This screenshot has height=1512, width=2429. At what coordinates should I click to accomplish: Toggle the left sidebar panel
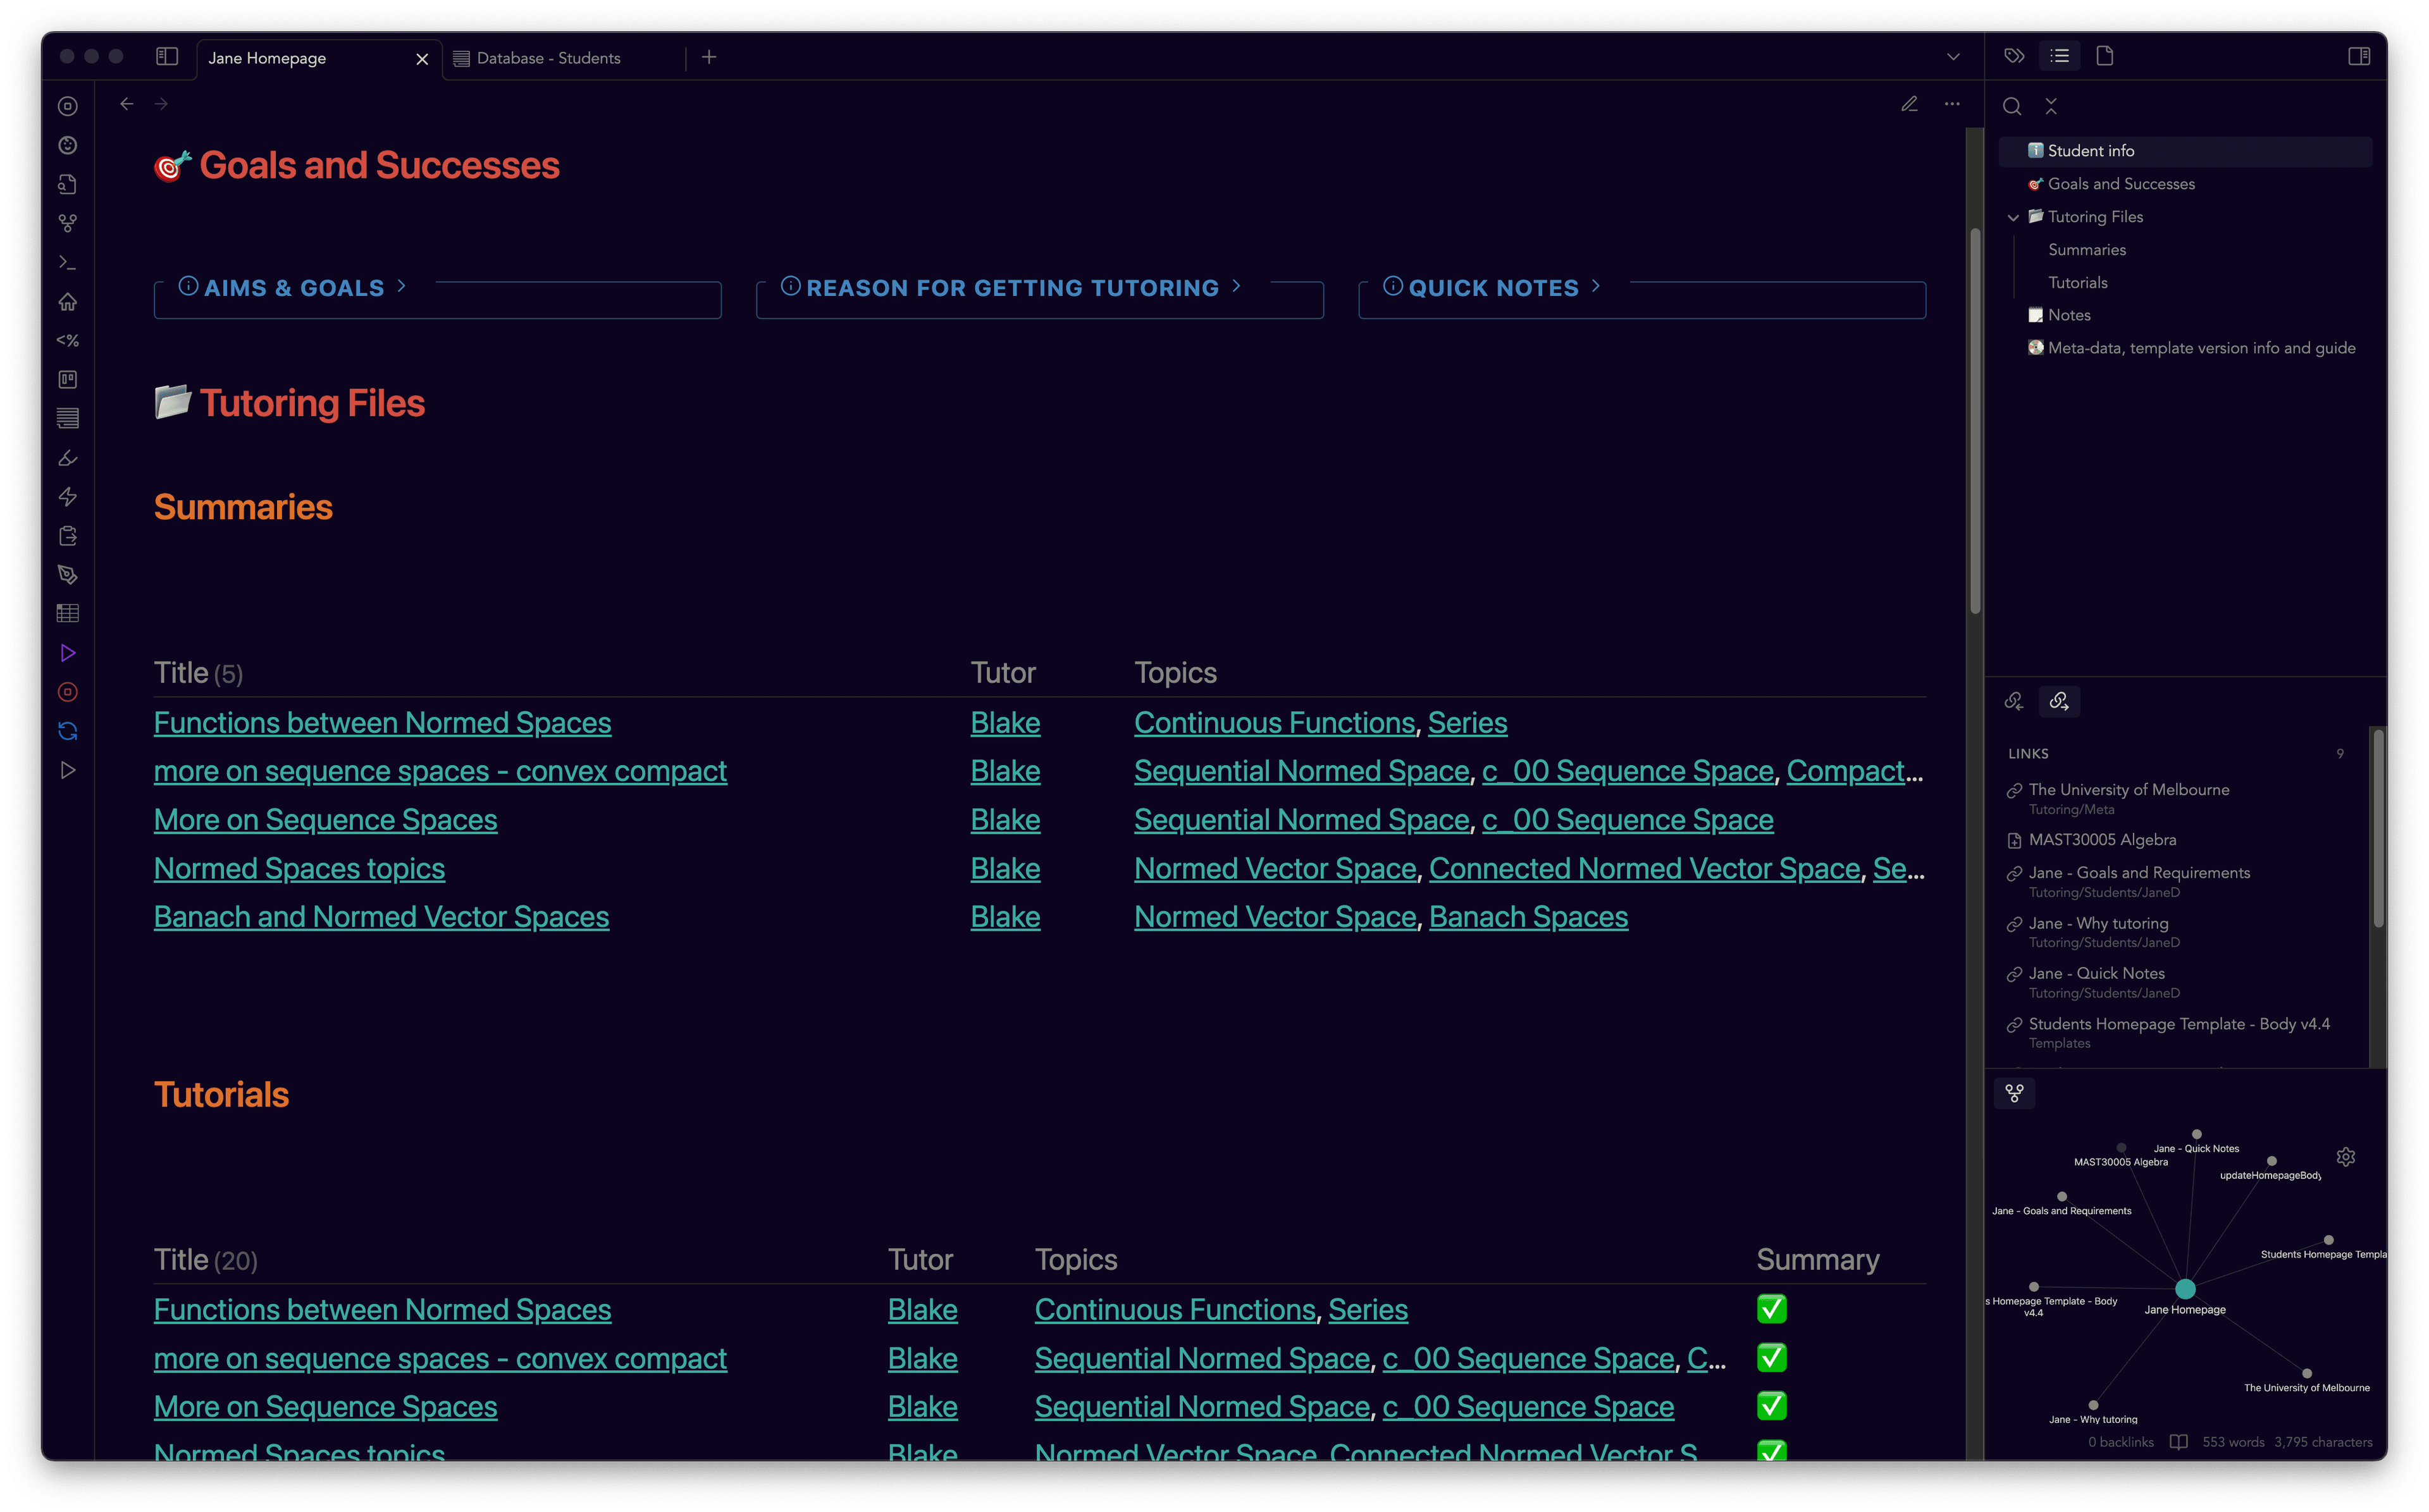(x=167, y=57)
